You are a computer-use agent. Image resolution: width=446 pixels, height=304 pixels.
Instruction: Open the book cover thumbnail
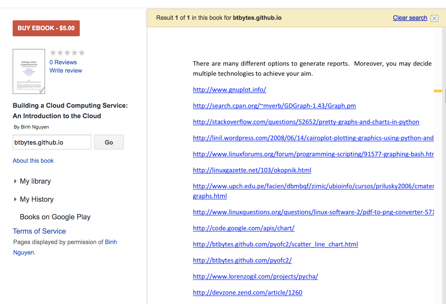point(29,71)
